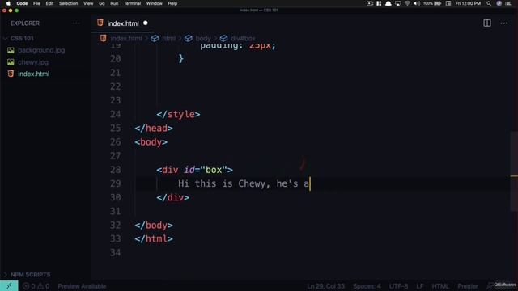Open the split editor right icon
The height and width of the screenshot is (291, 518).
click(x=487, y=23)
